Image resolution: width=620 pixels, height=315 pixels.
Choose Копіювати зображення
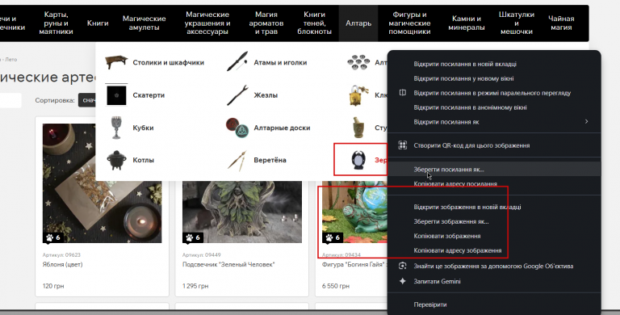447,236
